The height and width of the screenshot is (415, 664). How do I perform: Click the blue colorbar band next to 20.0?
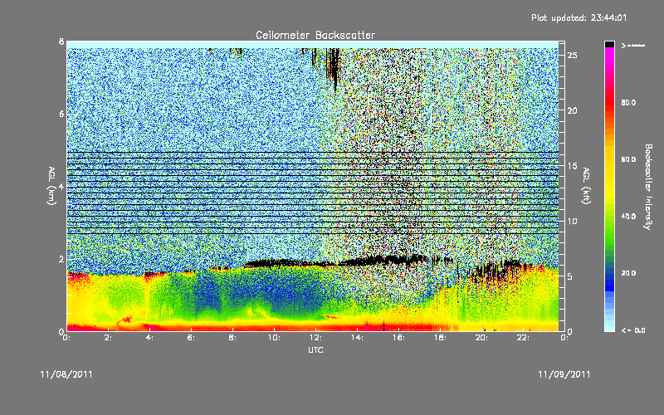point(609,273)
